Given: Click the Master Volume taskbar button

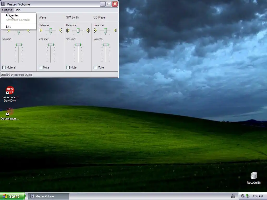Looking at the screenshot, I should 48,196.
